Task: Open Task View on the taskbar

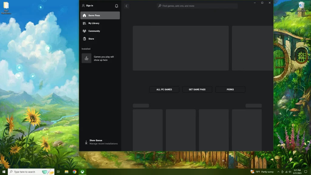Action: click(x=58, y=172)
